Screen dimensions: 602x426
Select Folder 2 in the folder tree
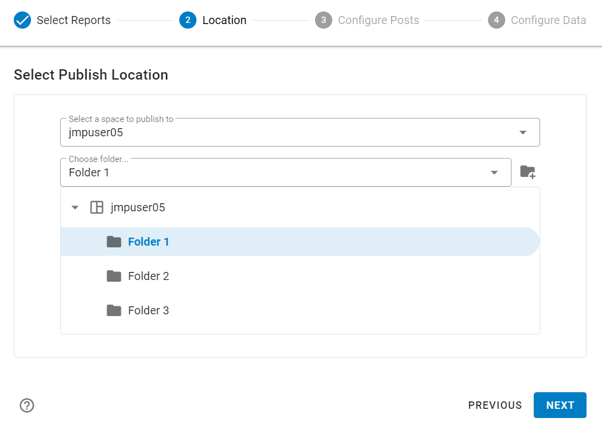coord(148,276)
